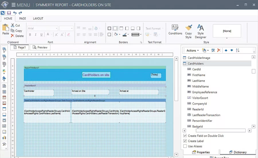Open the Text Format dropdown

point(154,28)
